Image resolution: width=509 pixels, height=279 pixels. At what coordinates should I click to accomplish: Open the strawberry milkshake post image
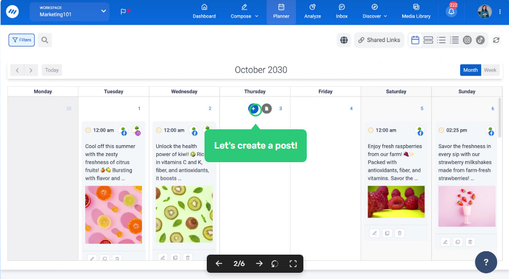coord(467,206)
